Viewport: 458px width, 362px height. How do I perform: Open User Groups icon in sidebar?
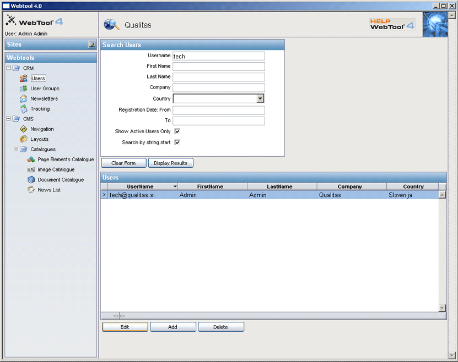tap(24, 89)
